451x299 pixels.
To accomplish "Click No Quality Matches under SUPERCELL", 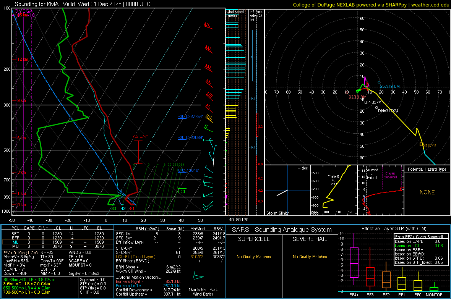I will (x=254, y=257).
